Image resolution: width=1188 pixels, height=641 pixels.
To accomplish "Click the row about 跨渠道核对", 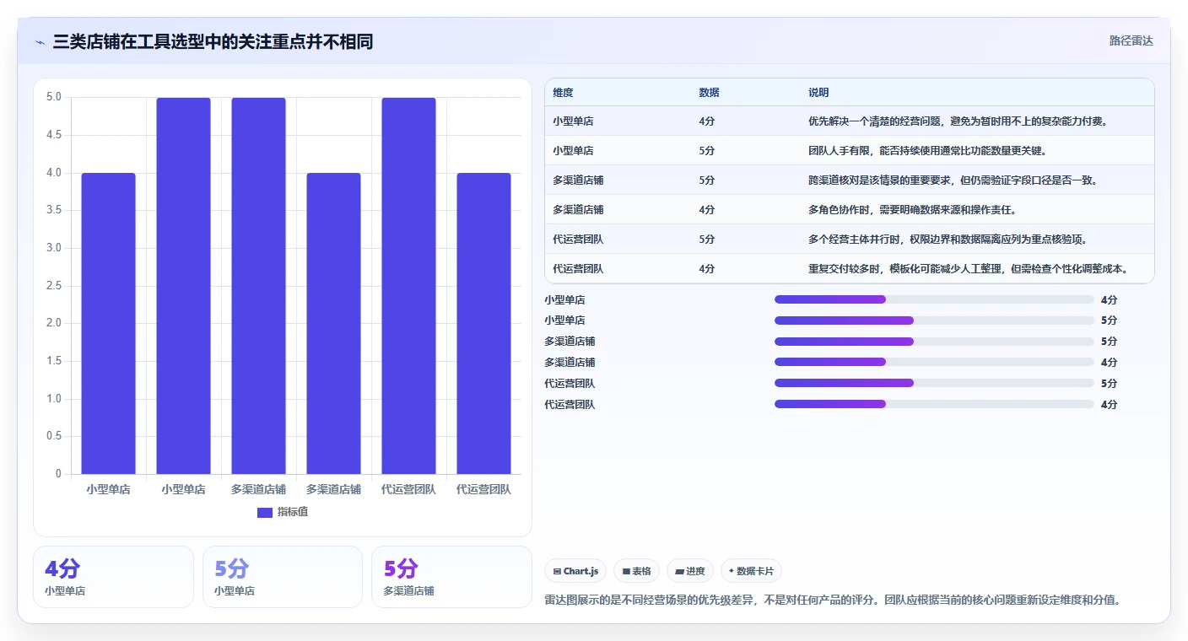I will point(850,180).
